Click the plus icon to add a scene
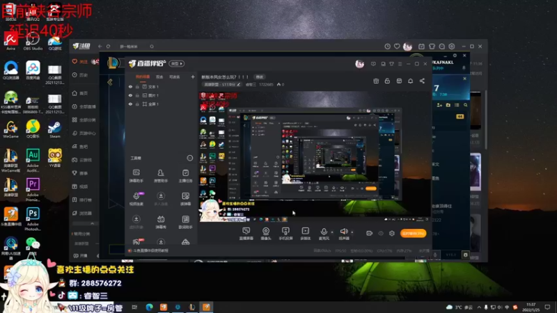This screenshot has height=313, width=557. coord(193,77)
